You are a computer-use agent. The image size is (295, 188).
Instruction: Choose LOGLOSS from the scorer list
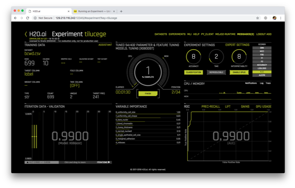tap(261, 68)
